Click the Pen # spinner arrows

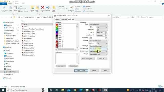106,33
